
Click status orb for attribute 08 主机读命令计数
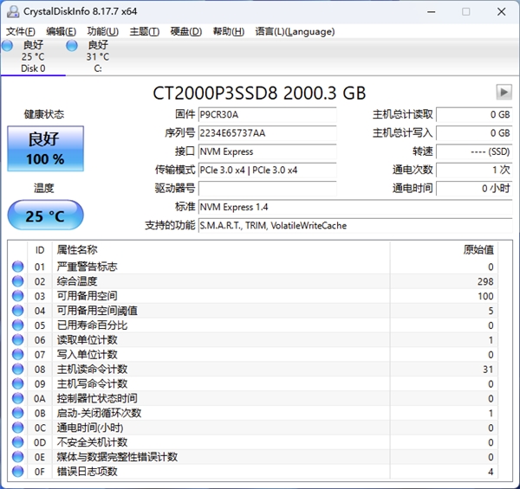coord(18,369)
